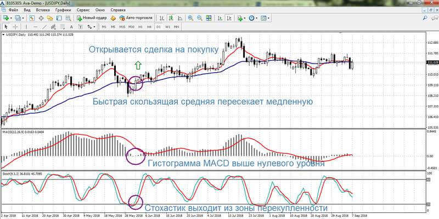Open the Окно menu
Screen dimensions: 439x219
pyautogui.click(x=100, y=10)
